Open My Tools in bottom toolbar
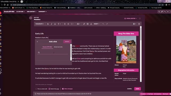 coord(150,94)
